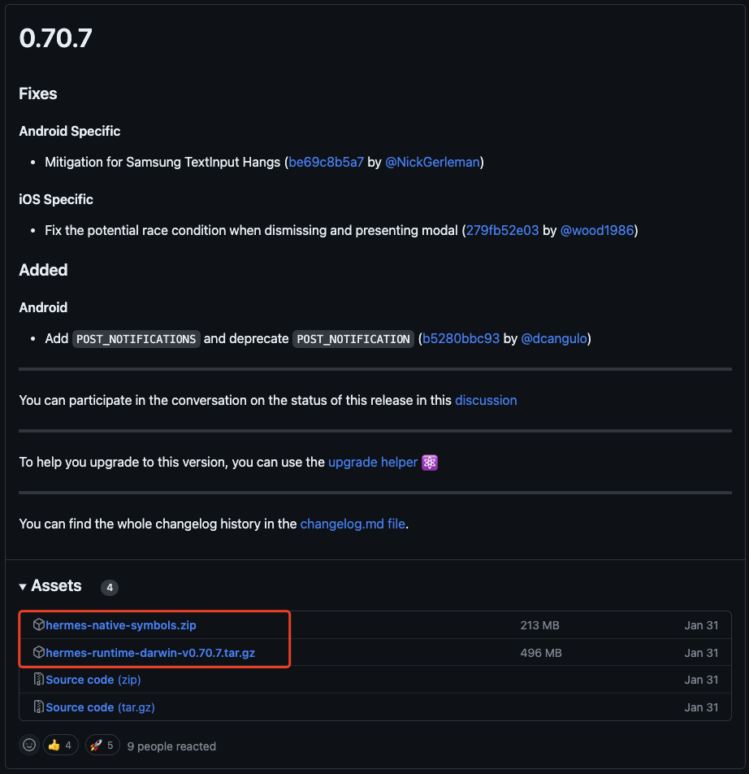The image size is (749, 774).
Task: Click the archive icon next to Source code (tar.gz)
Action: pos(37,707)
